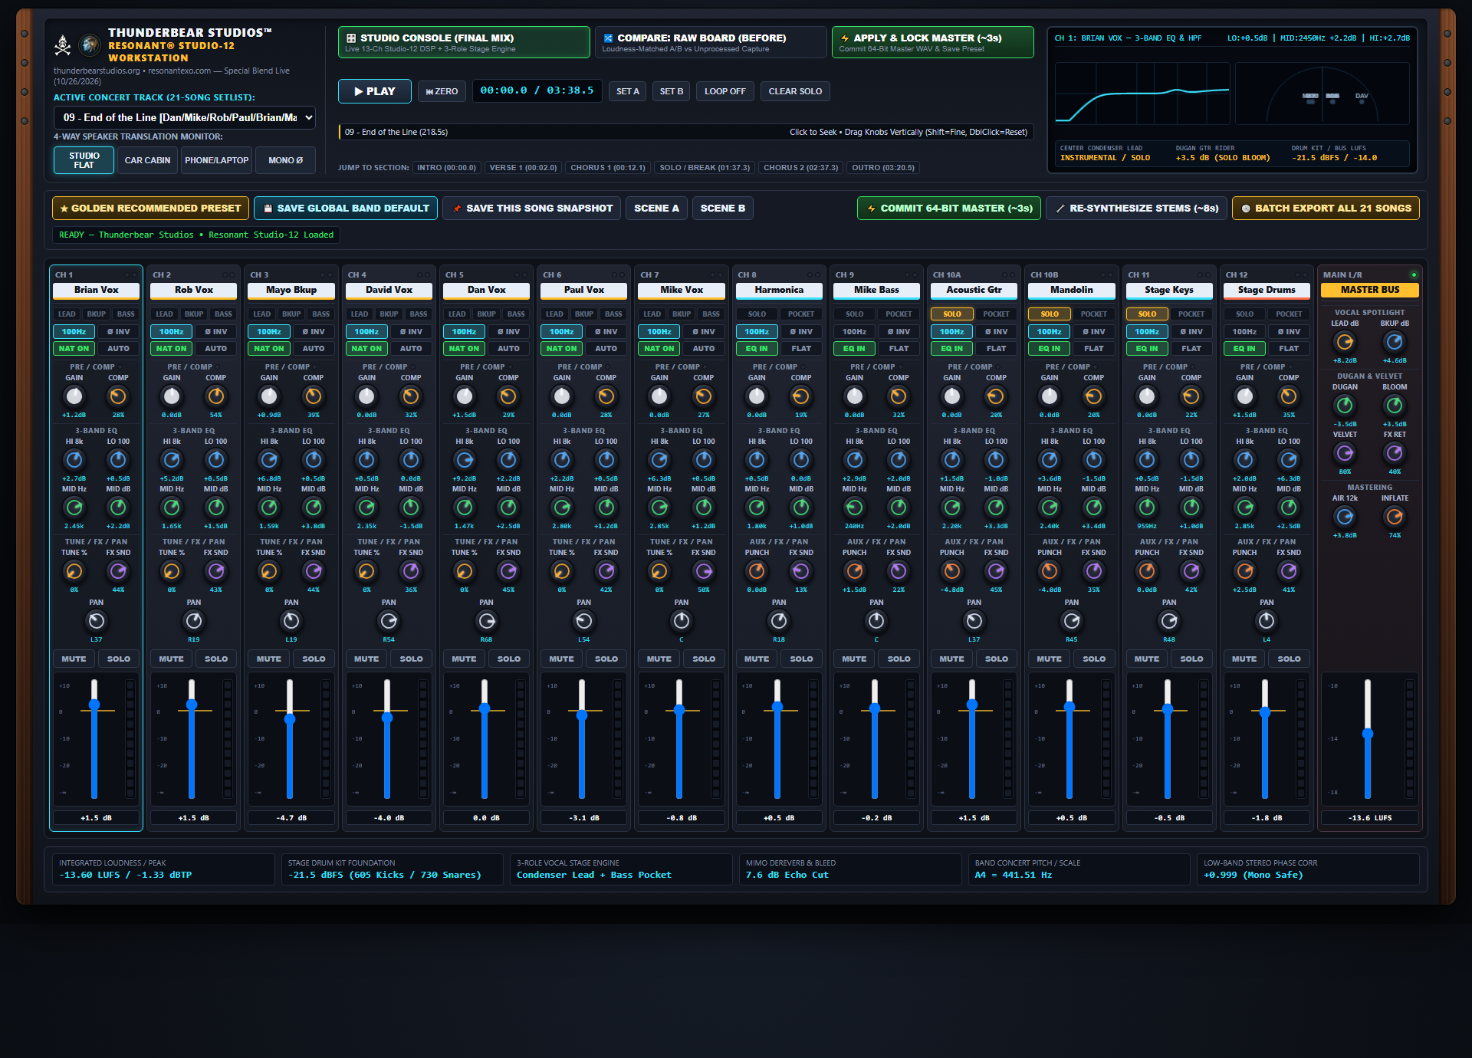Screen dimensions: 1472x1058
Task: Select BKUP role on Rob Vox
Action: [194, 314]
